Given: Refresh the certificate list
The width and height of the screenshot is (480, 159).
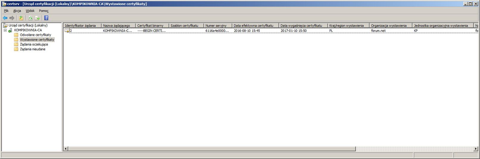Looking at the screenshot, I should [x=30, y=18].
